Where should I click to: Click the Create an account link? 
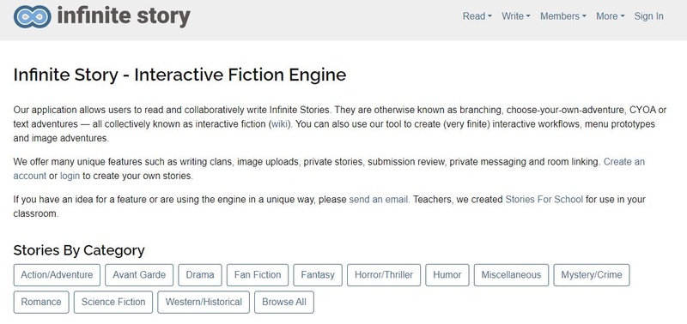(624, 162)
